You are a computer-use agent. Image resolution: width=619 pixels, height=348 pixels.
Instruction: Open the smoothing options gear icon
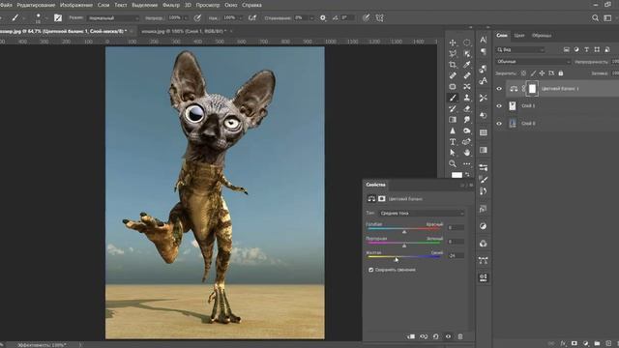pos(323,17)
